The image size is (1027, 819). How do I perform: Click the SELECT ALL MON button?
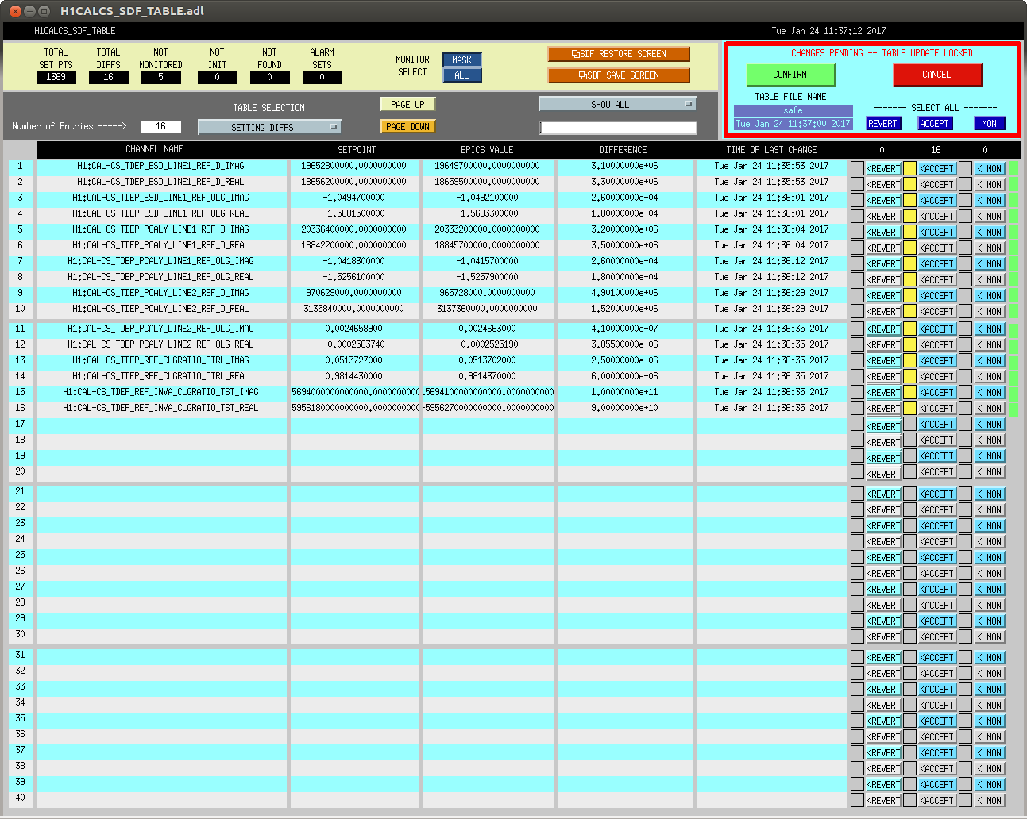(990, 124)
